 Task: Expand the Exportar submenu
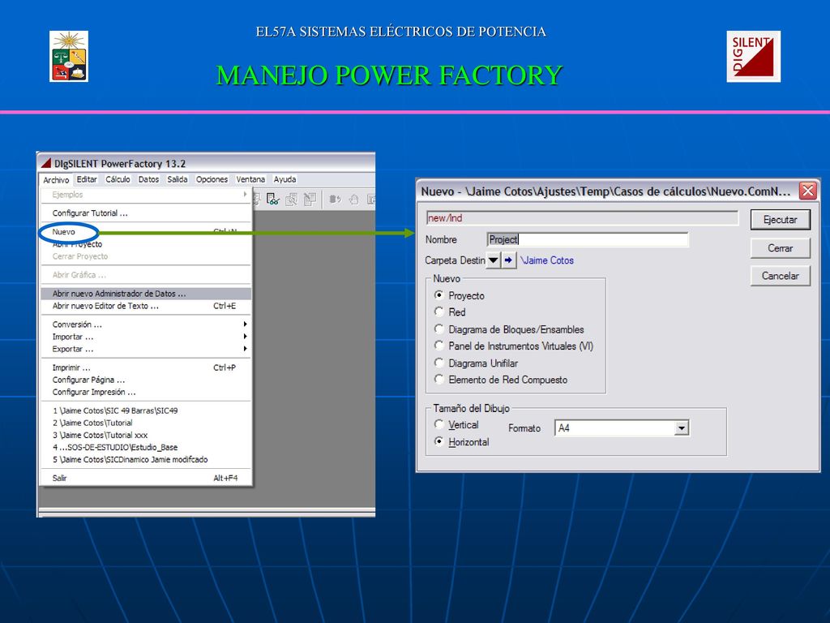pos(146,349)
